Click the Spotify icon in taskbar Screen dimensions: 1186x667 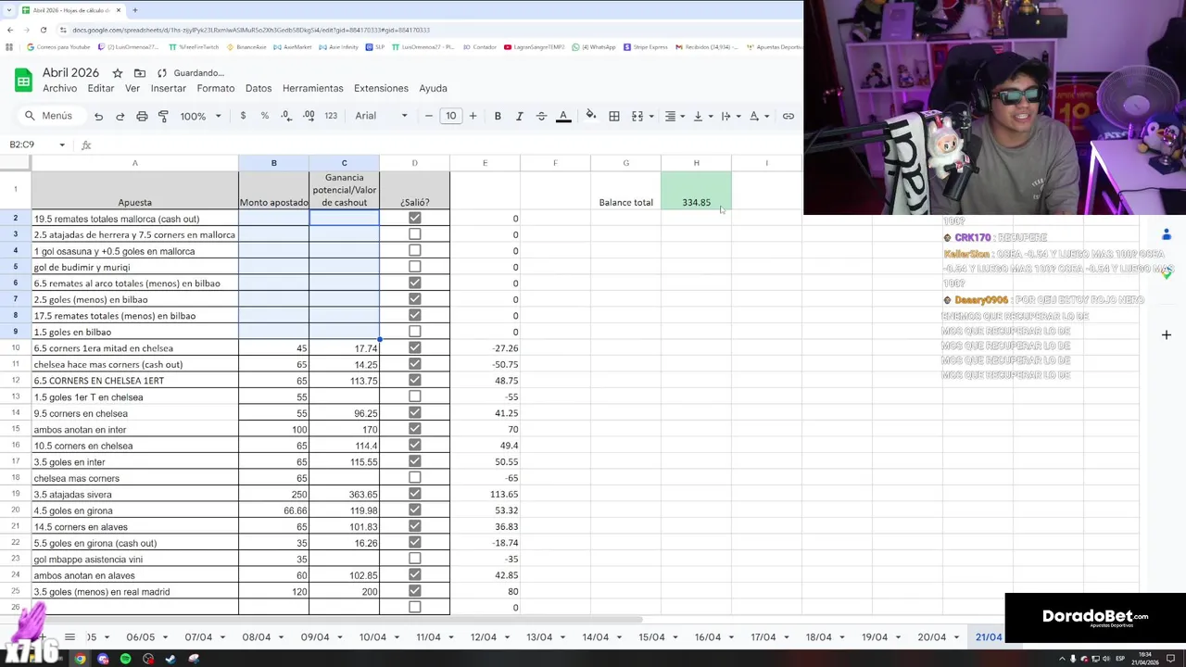(125, 659)
